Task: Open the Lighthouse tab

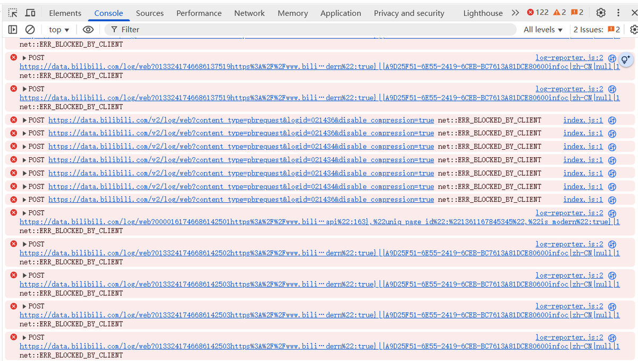Action: pos(483,13)
